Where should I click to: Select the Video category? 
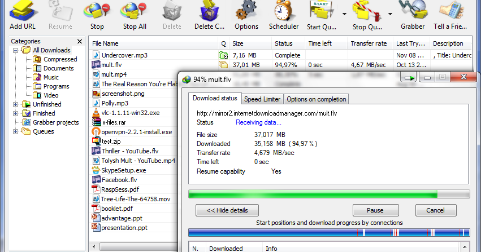click(x=51, y=95)
